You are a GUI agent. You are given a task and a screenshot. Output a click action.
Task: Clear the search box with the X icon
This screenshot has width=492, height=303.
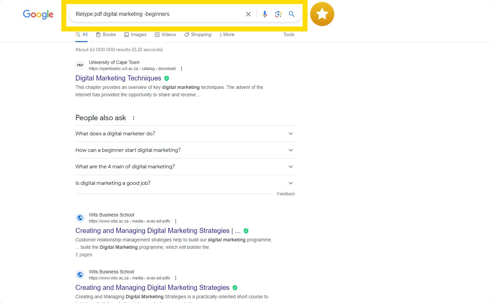coord(248,14)
